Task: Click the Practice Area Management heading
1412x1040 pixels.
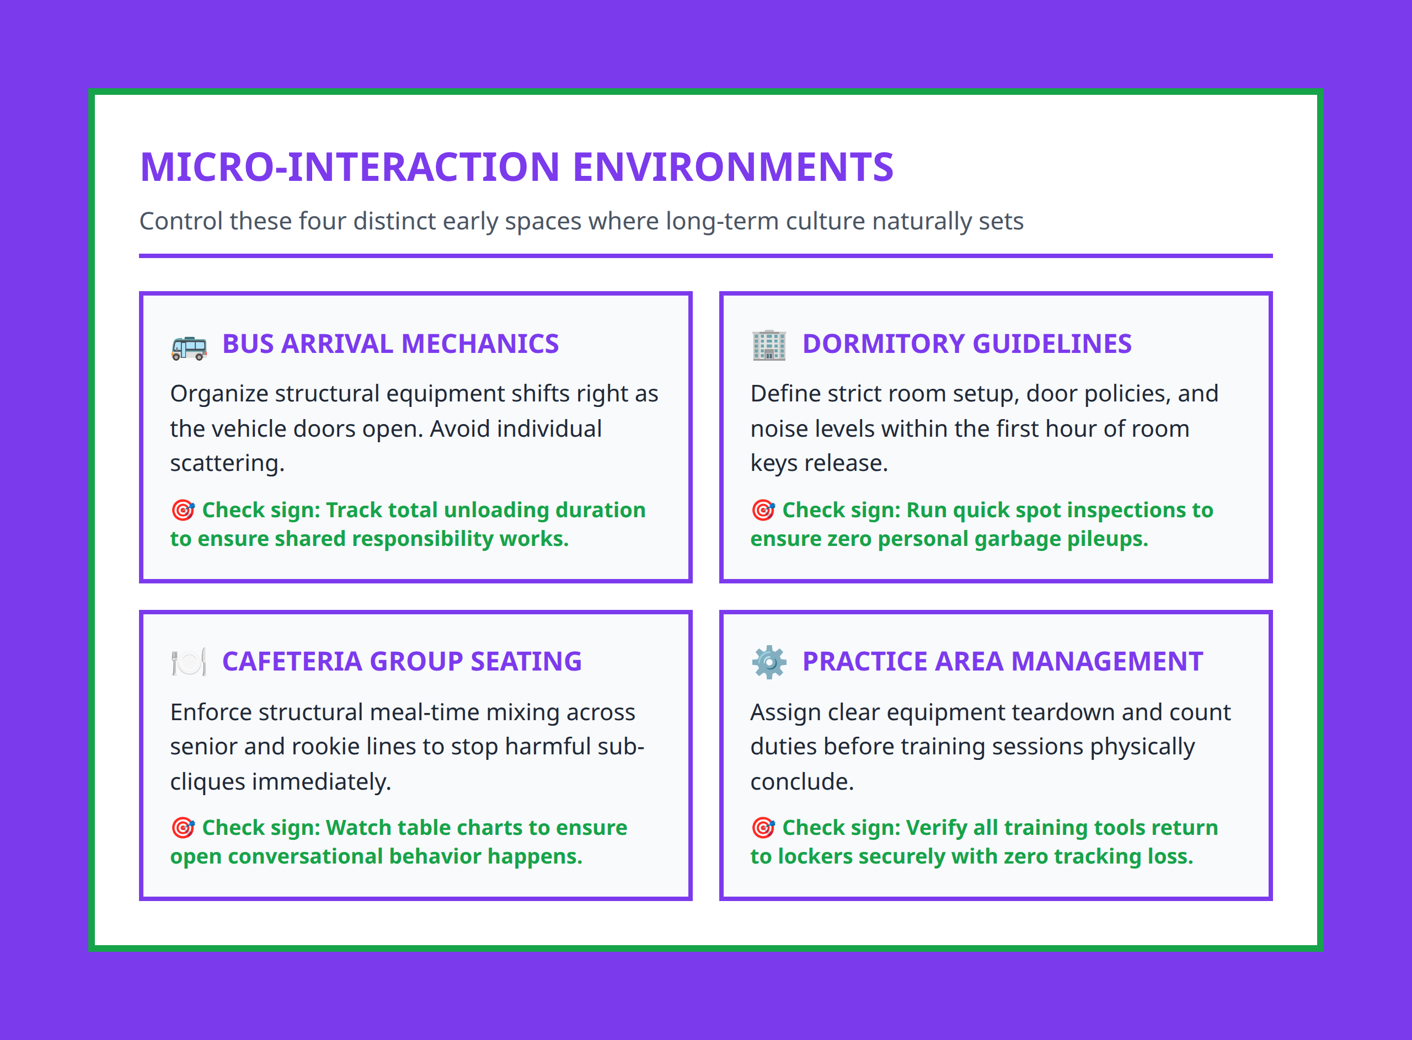Action: 1003,662
